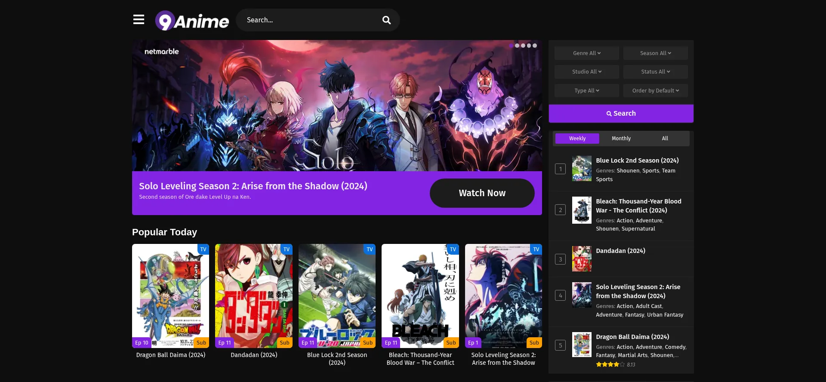Click TV badge on Bleach card
This screenshot has height=382, width=826.
tap(453, 250)
